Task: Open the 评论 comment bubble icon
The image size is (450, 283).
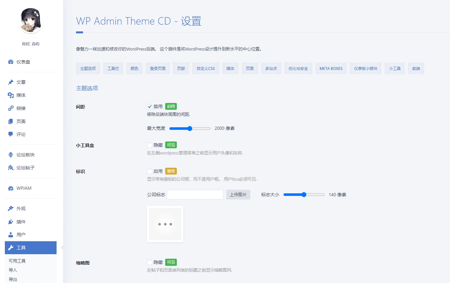Action: (11, 134)
